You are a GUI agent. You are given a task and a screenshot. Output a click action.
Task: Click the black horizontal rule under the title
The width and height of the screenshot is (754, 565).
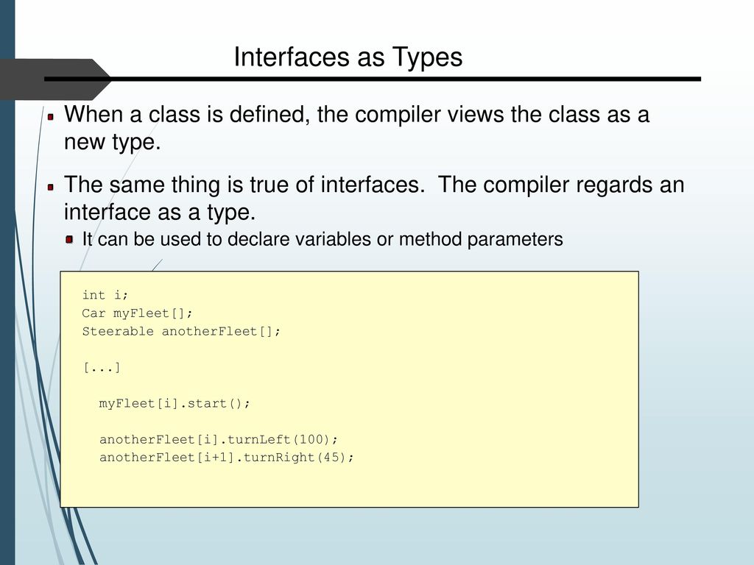point(373,79)
